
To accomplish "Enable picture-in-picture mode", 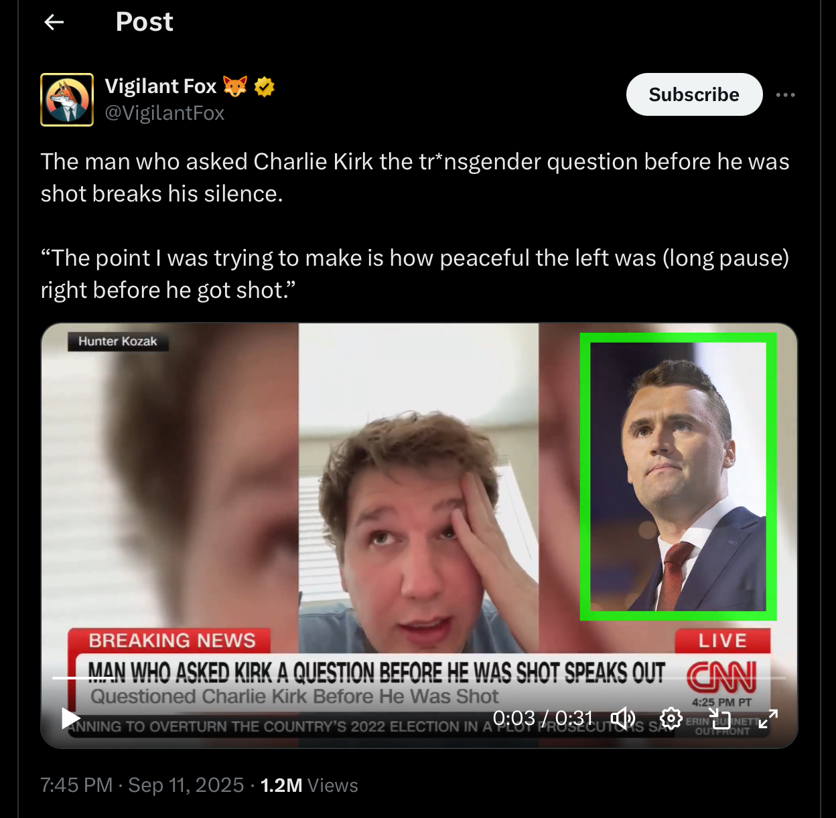I will (x=719, y=718).
